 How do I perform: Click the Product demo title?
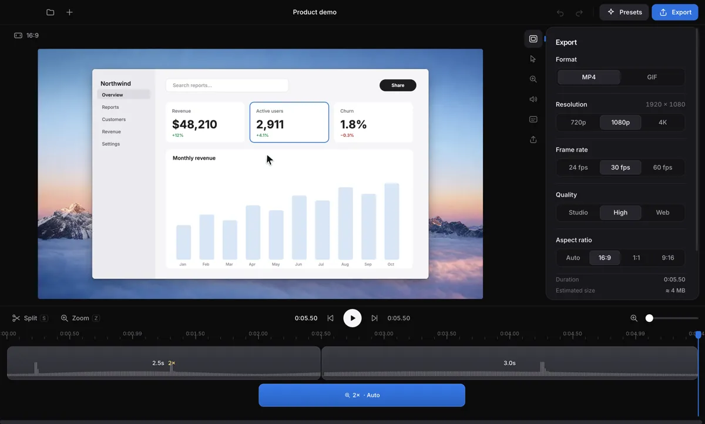(x=315, y=12)
